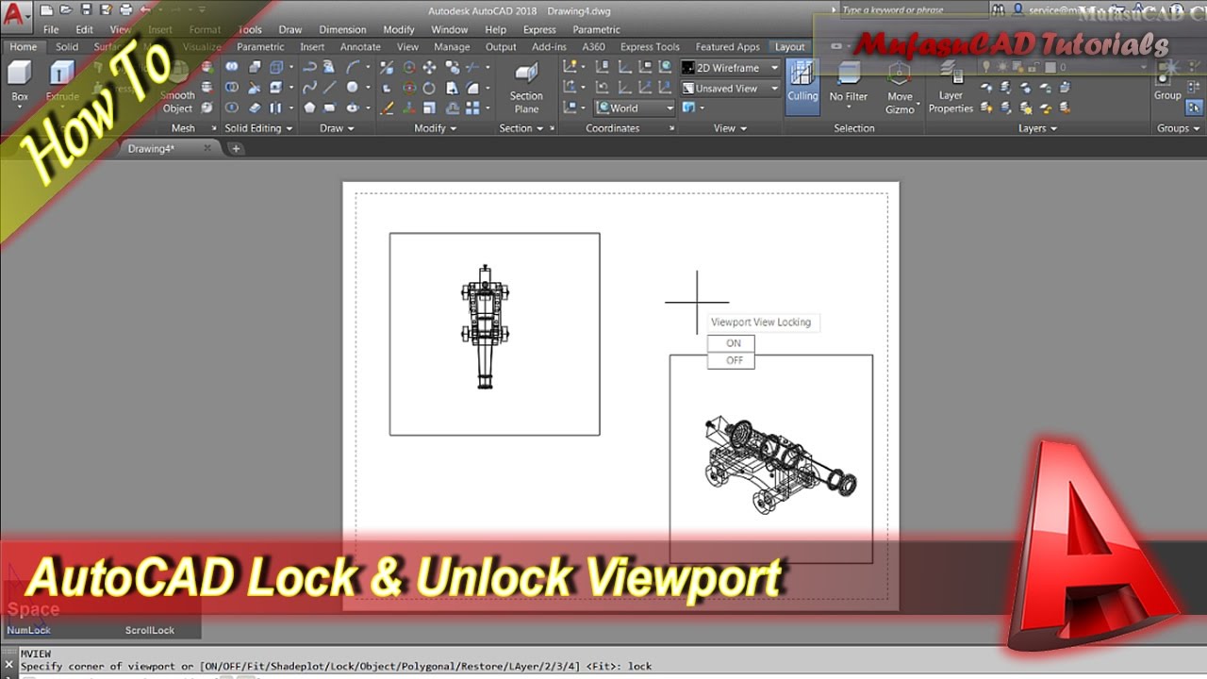Select the isometric cannon viewport

coord(771,459)
